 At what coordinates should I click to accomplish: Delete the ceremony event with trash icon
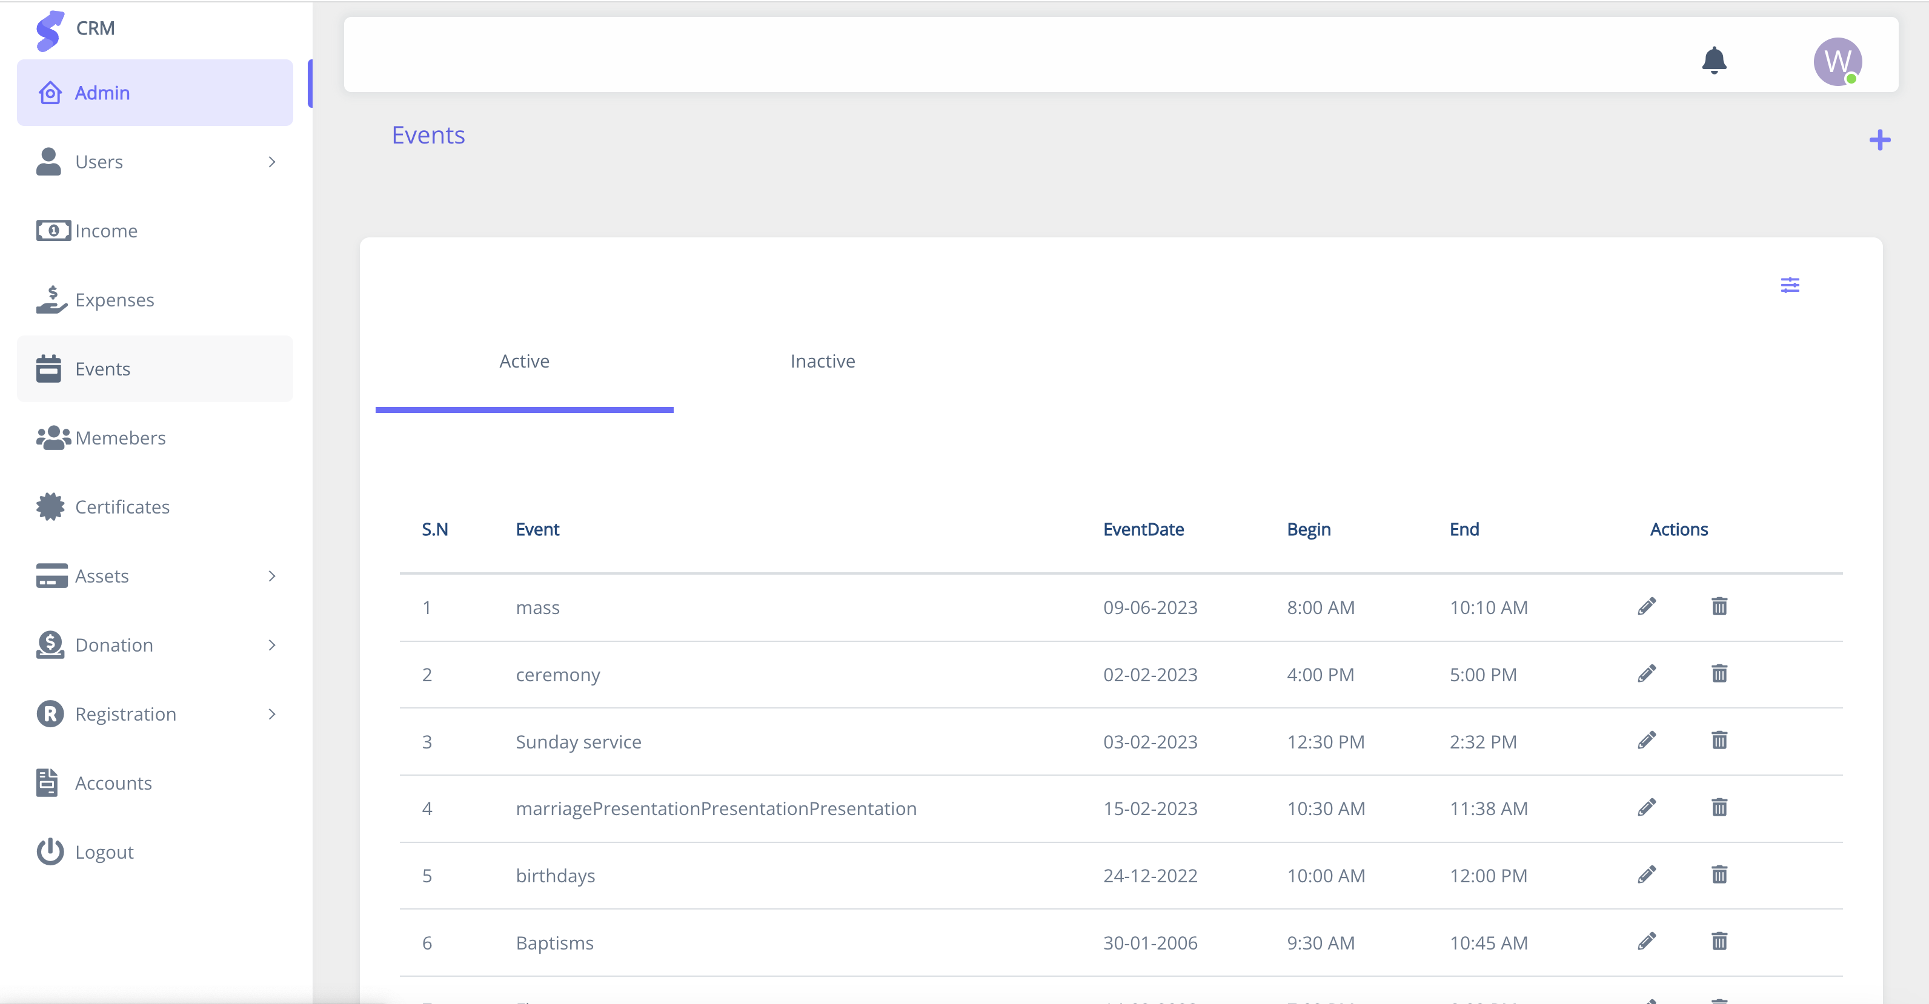[x=1719, y=674]
